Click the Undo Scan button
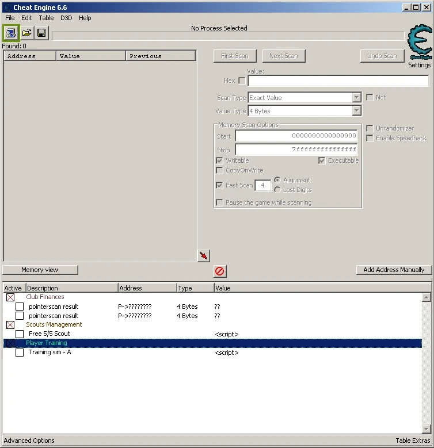The width and height of the screenshot is (434, 448). [382, 56]
